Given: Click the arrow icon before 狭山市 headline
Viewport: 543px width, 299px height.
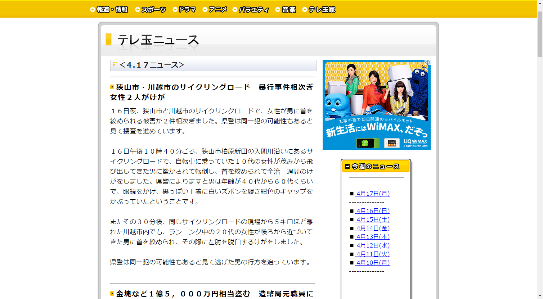Looking at the screenshot, I should click(x=112, y=87).
